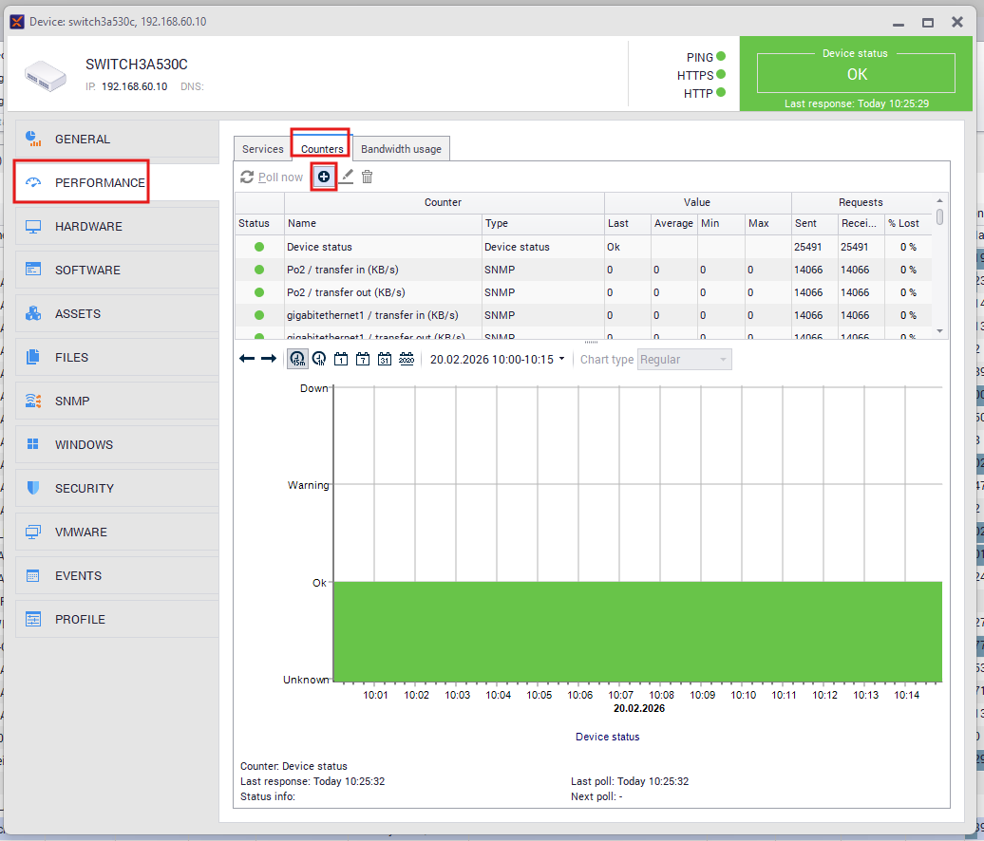The height and width of the screenshot is (841, 984).
Task: Open the SNMP section in sidebar
Action: [72, 401]
